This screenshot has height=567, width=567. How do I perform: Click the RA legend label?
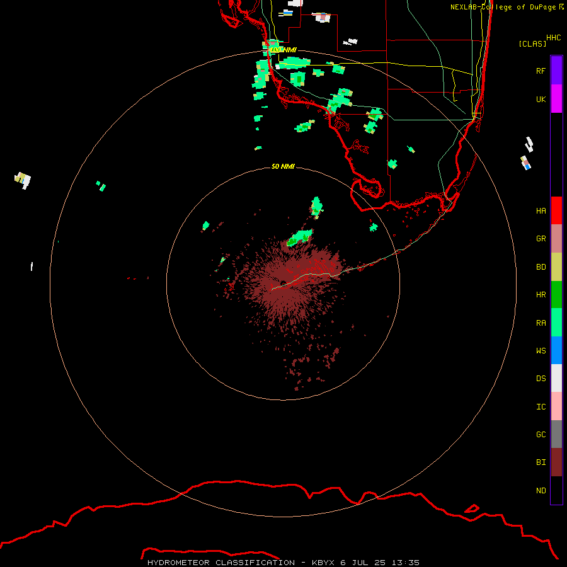541,323
